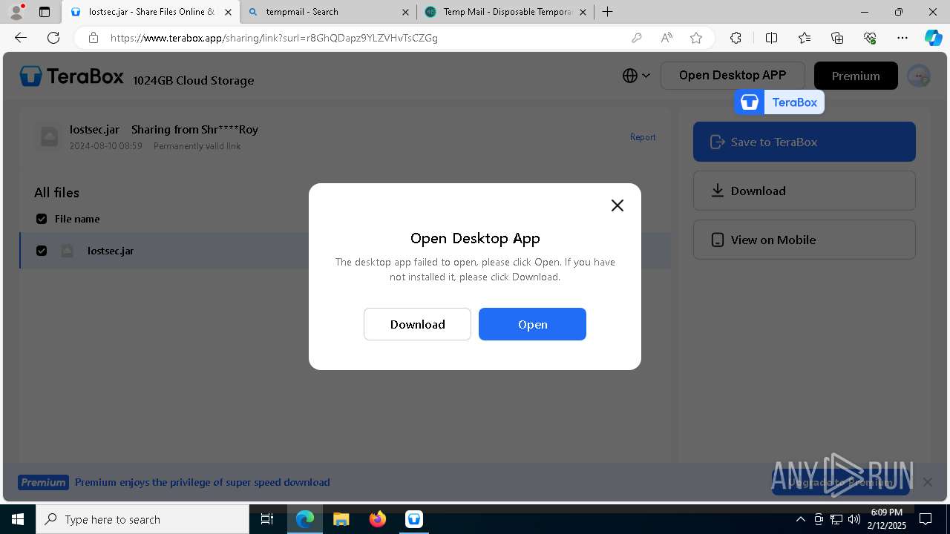Click the Report link

(x=643, y=137)
